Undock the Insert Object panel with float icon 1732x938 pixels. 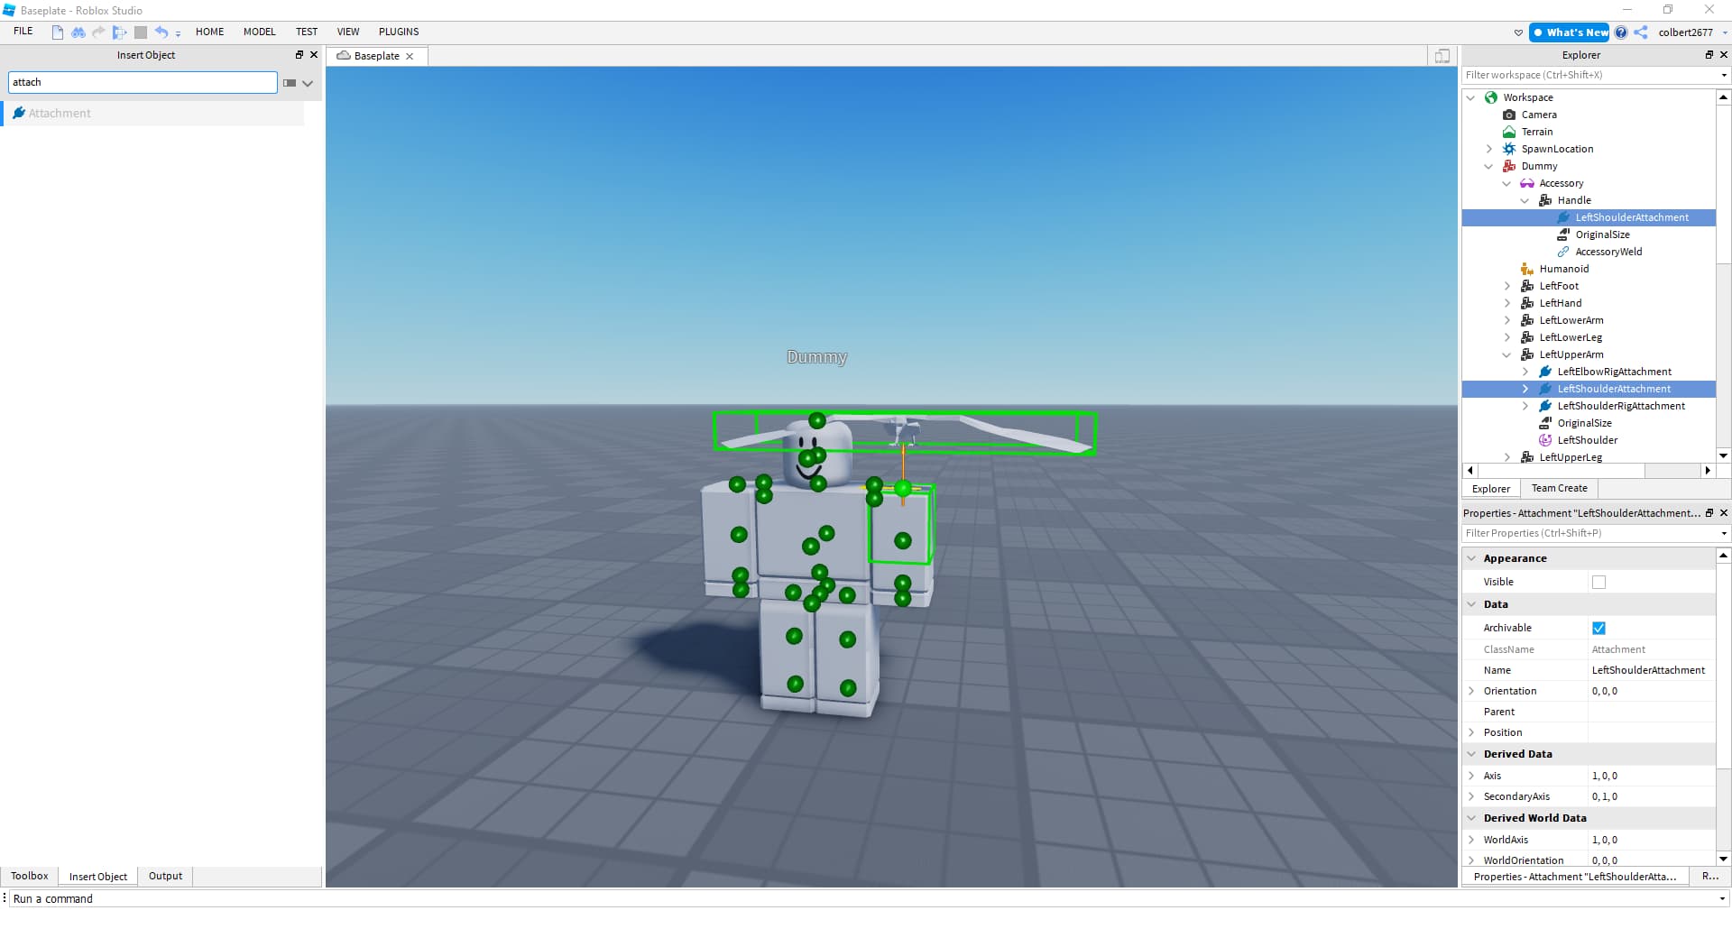tap(299, 55)
